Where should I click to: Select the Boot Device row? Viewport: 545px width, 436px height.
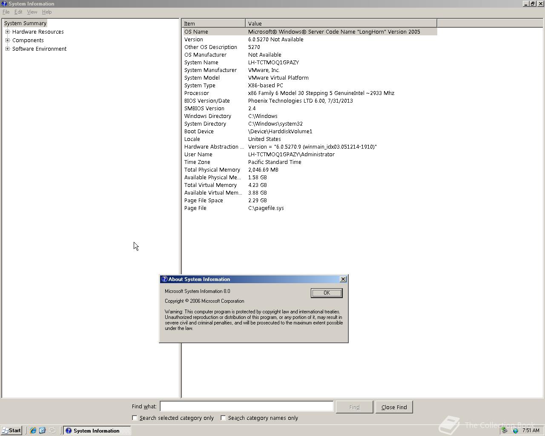[310, 132]
